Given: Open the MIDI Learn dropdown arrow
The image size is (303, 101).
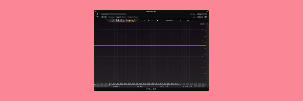Looking at the screenshot, I should point(120,86).
